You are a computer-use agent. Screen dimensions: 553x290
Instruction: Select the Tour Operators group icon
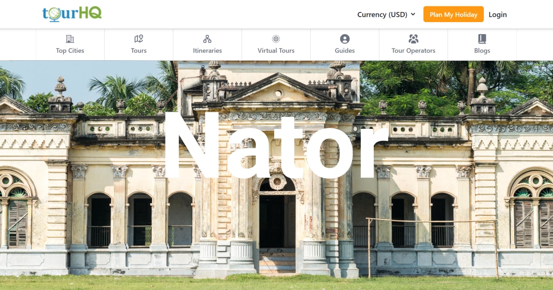coord(413,39)
